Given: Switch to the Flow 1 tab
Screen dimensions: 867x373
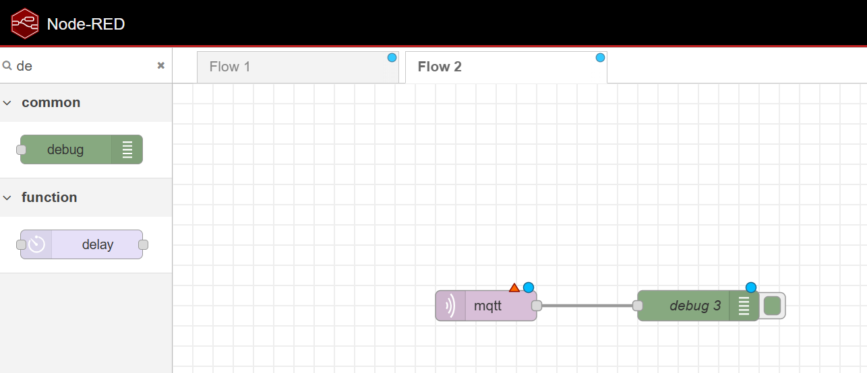Looking at the screenshot, I should 297,67.
